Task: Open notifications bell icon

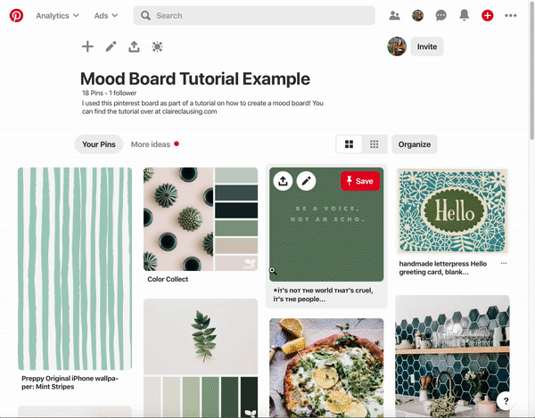Action: pyautogui.click(x=464, y=15)
